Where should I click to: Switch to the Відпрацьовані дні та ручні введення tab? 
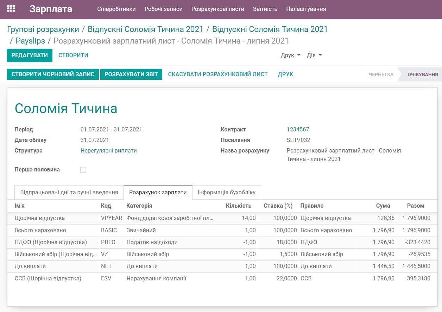click(69, 192)
